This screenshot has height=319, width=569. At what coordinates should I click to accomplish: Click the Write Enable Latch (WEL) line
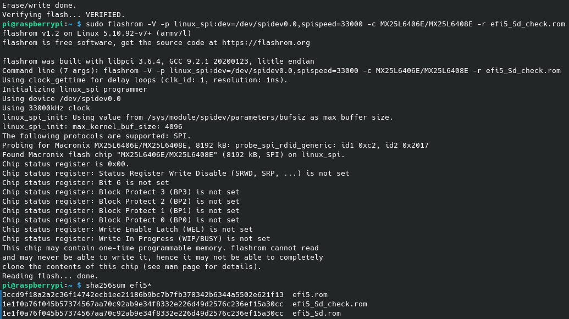click(x=128, y=230)
